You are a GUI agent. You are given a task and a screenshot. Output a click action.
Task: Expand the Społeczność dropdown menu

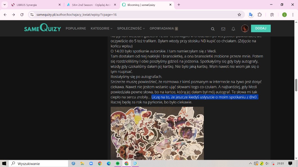[x=131, y=28]
